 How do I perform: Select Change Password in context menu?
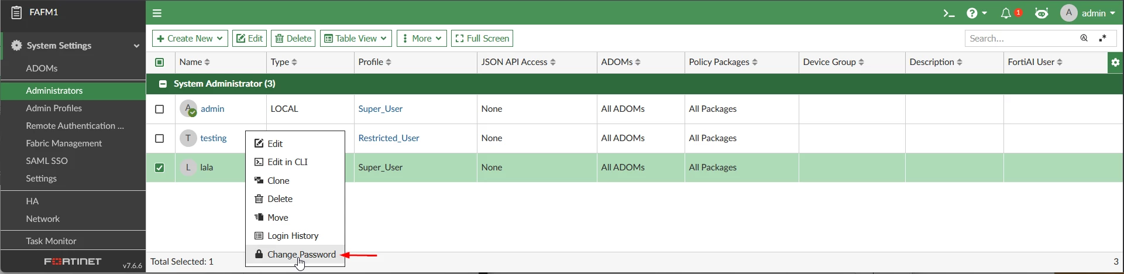(x=295, y=255)
